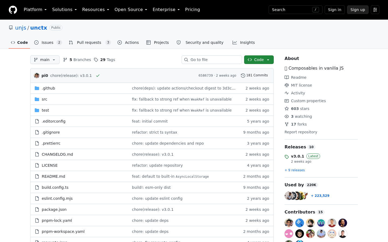
Task: View the 181 Commits history link
Action: [254, 76]
